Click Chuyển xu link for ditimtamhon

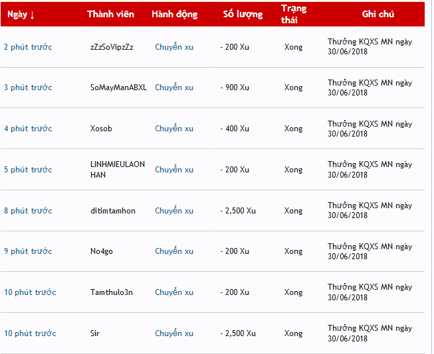click(x=174, y=211)
